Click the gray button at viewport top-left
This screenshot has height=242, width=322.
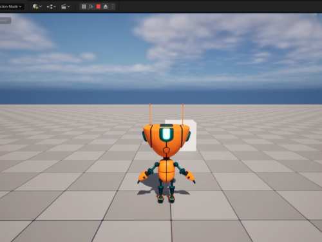point(5,21)
